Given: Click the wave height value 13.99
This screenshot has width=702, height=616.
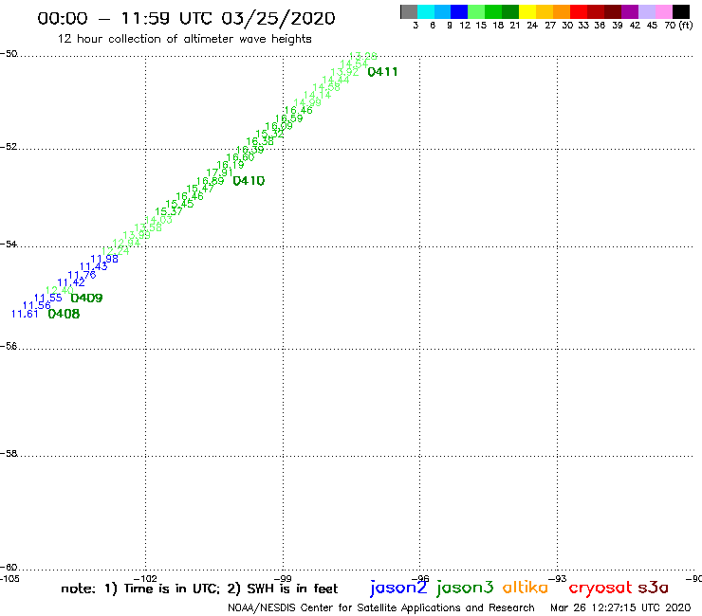Looking at the screenshot, I should pyautogui.click(x=137, y=235).
